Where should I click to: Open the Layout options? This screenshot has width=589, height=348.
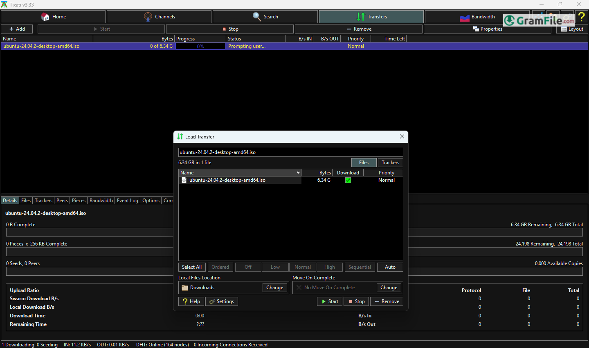tap(572, 29)
